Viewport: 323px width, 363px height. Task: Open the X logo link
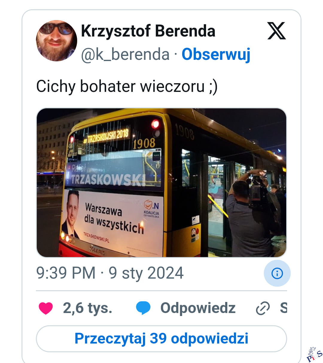coord(276,31)
